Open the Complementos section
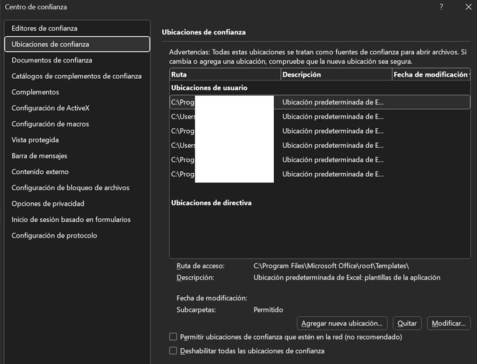The image size is (477, 364). click(x=35, y=92)
